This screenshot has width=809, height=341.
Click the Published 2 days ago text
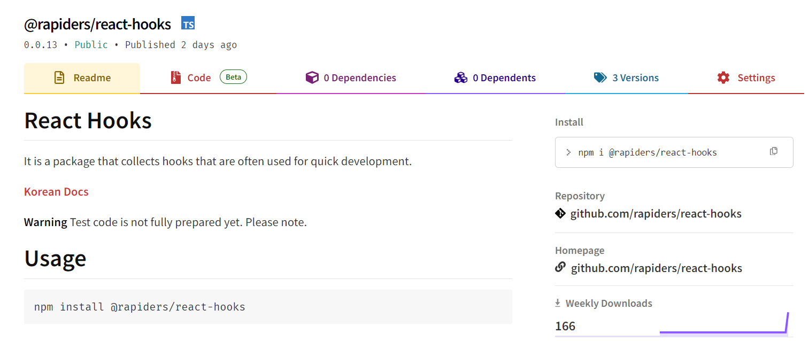point(181,45)
